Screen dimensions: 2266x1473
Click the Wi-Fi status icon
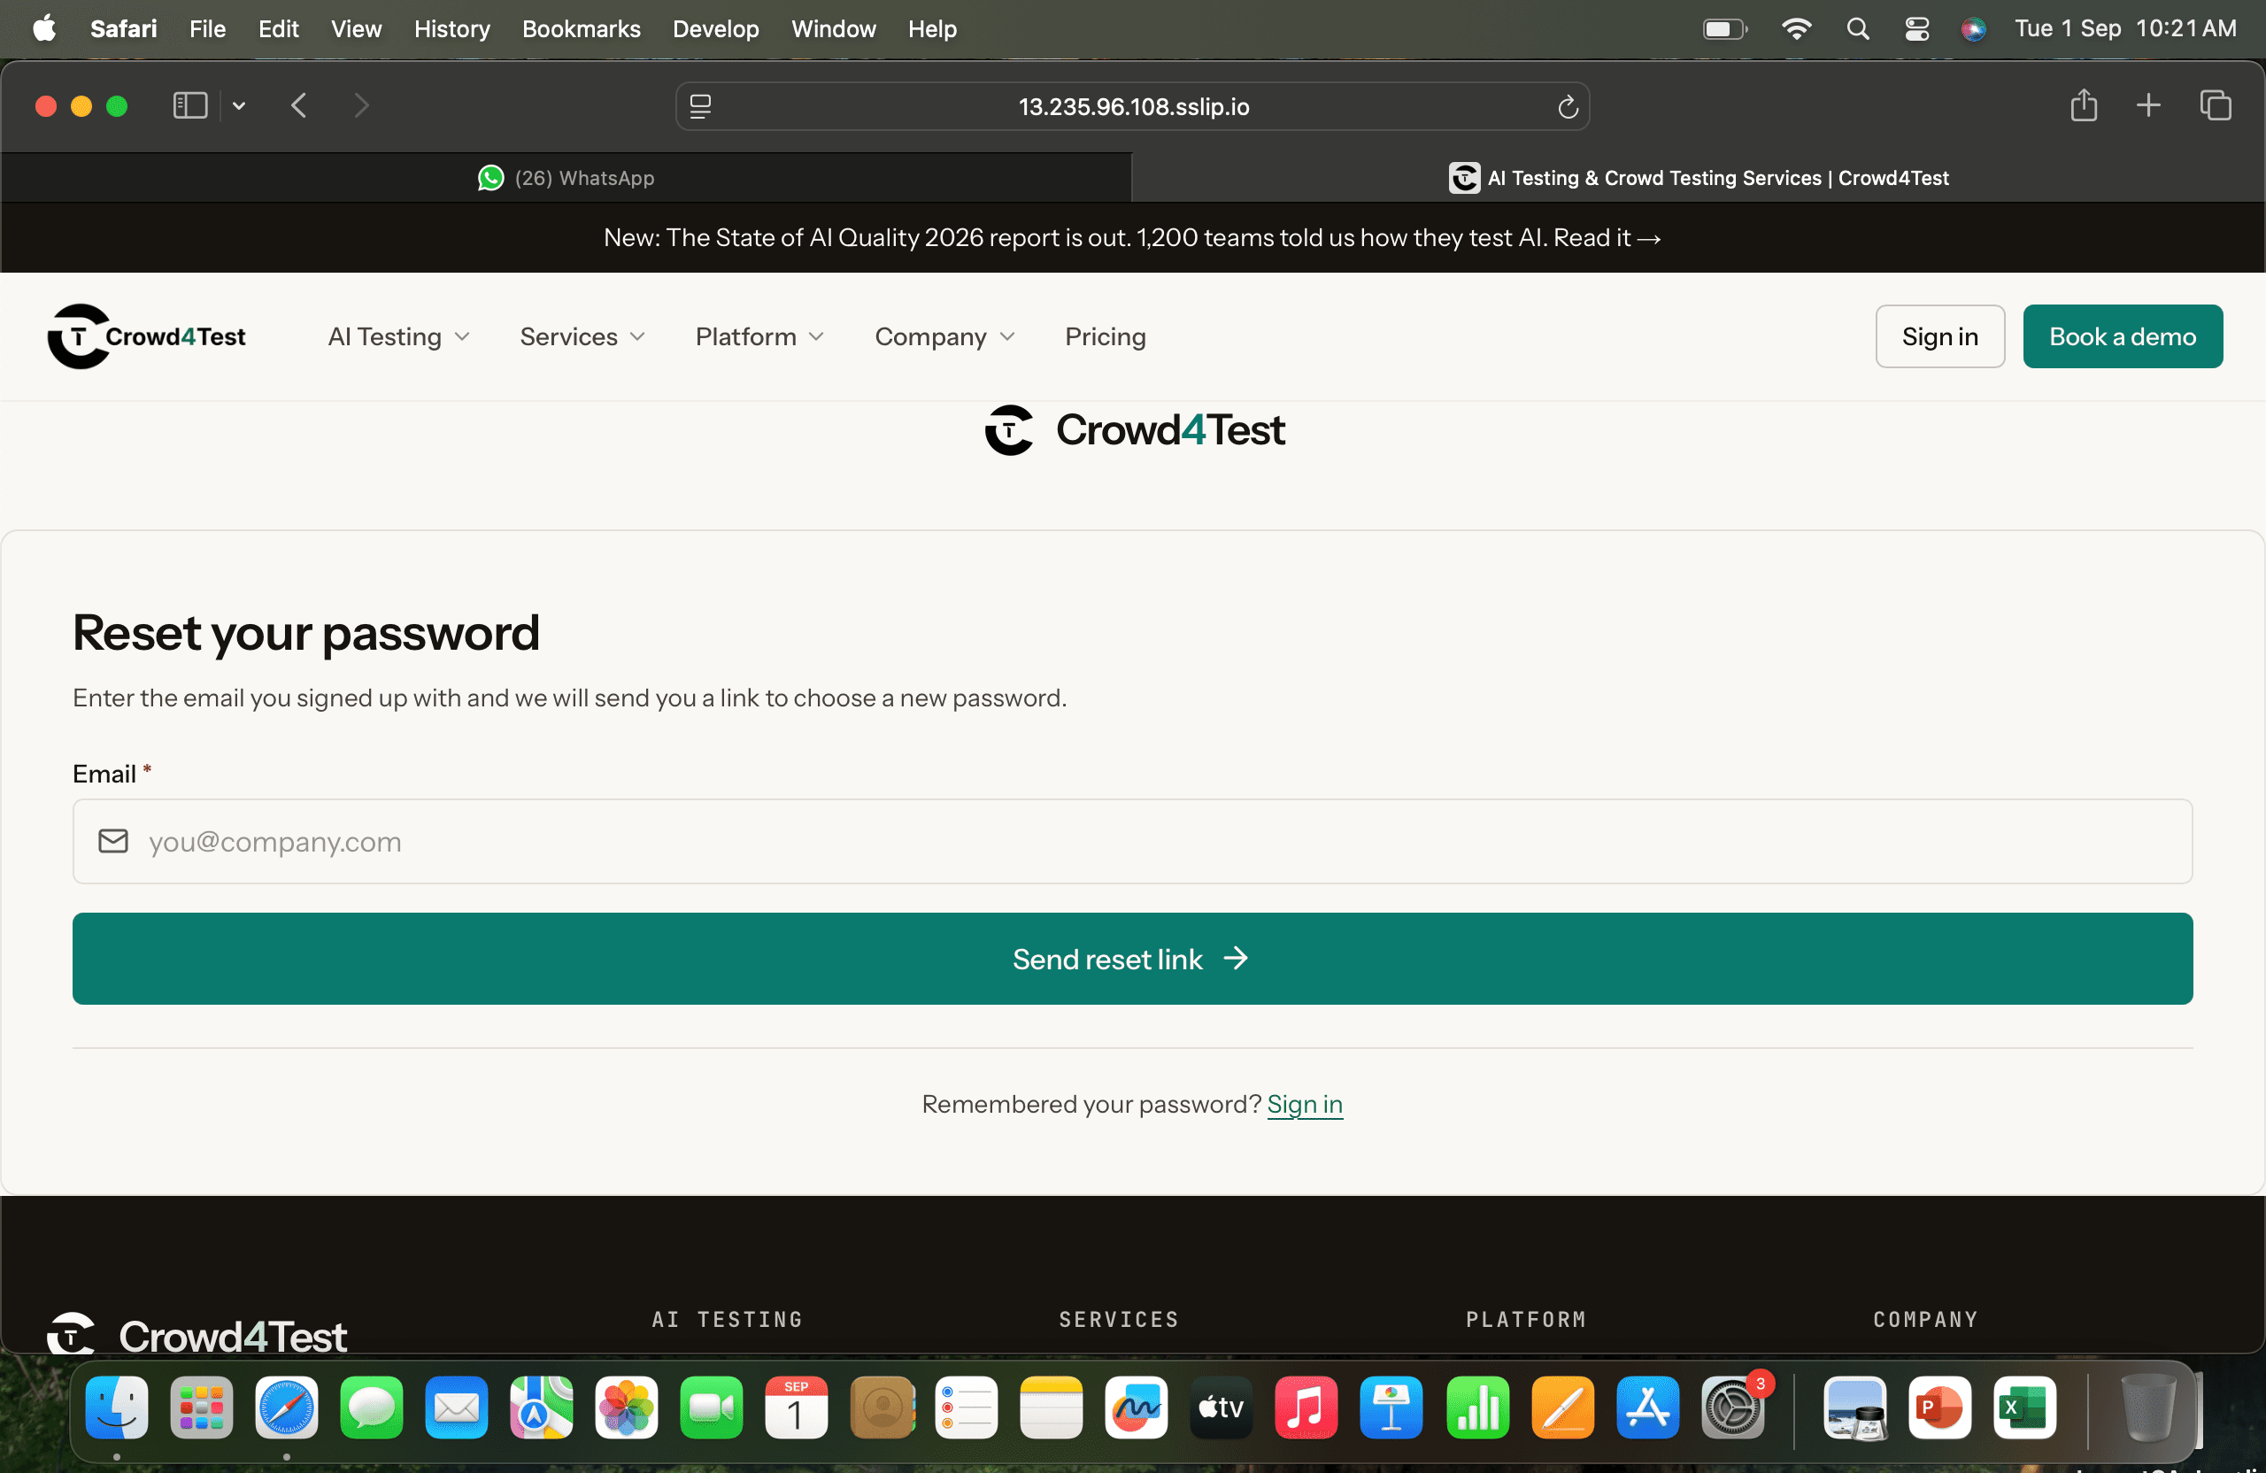1796,28
